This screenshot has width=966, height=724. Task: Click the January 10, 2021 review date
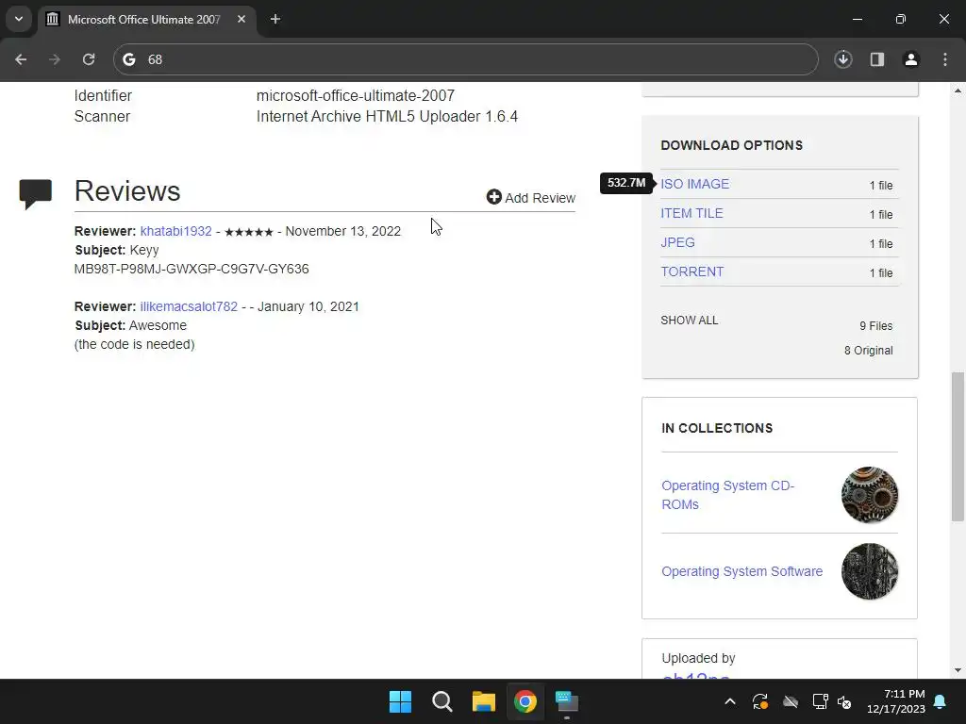(x=308, y=306)
